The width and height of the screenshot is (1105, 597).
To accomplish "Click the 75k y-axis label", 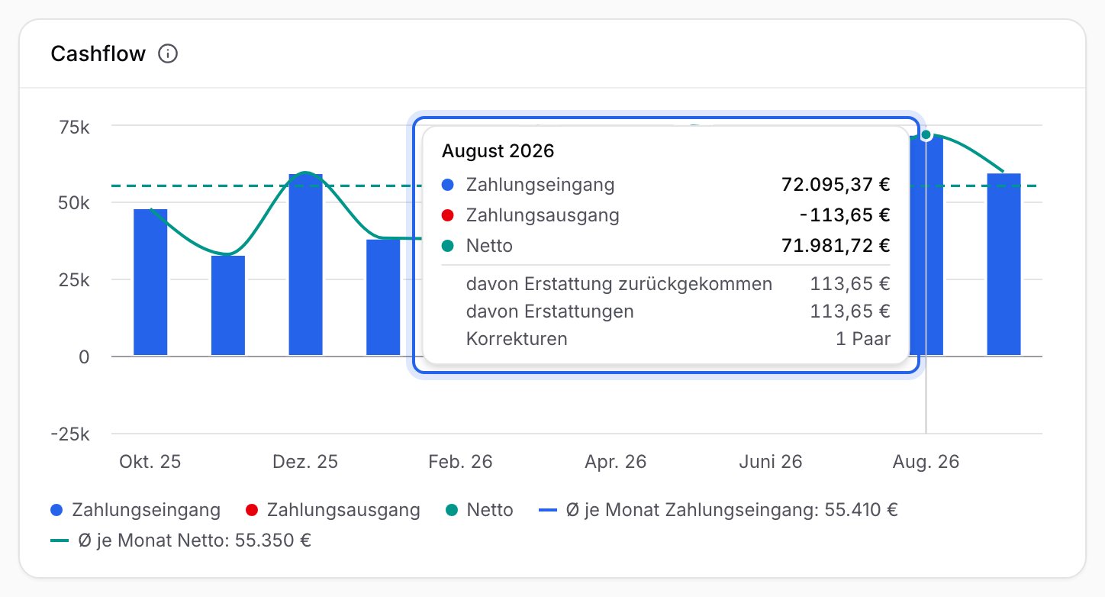I will [74, 127].
